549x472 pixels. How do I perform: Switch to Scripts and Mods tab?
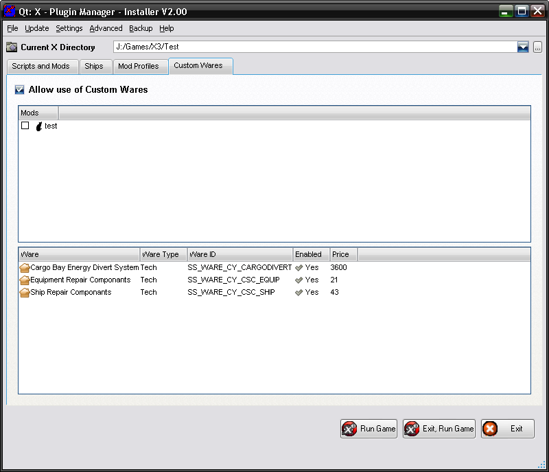click(43, 66)
